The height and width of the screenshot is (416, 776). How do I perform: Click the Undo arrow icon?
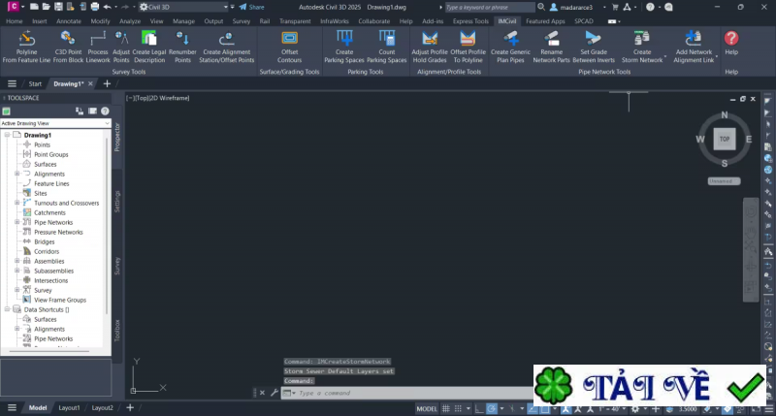click(x=107, y=7)
